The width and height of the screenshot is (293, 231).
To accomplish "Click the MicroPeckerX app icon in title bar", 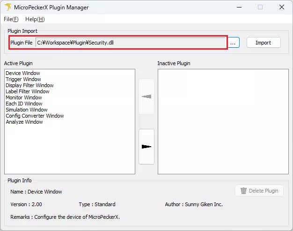I will (x=8, y=7).
